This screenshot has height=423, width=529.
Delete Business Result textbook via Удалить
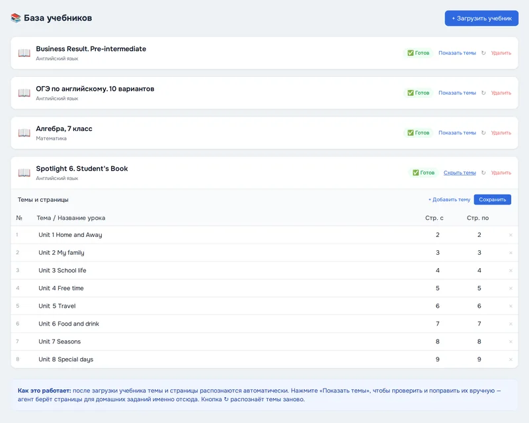[x=501, y=53]
